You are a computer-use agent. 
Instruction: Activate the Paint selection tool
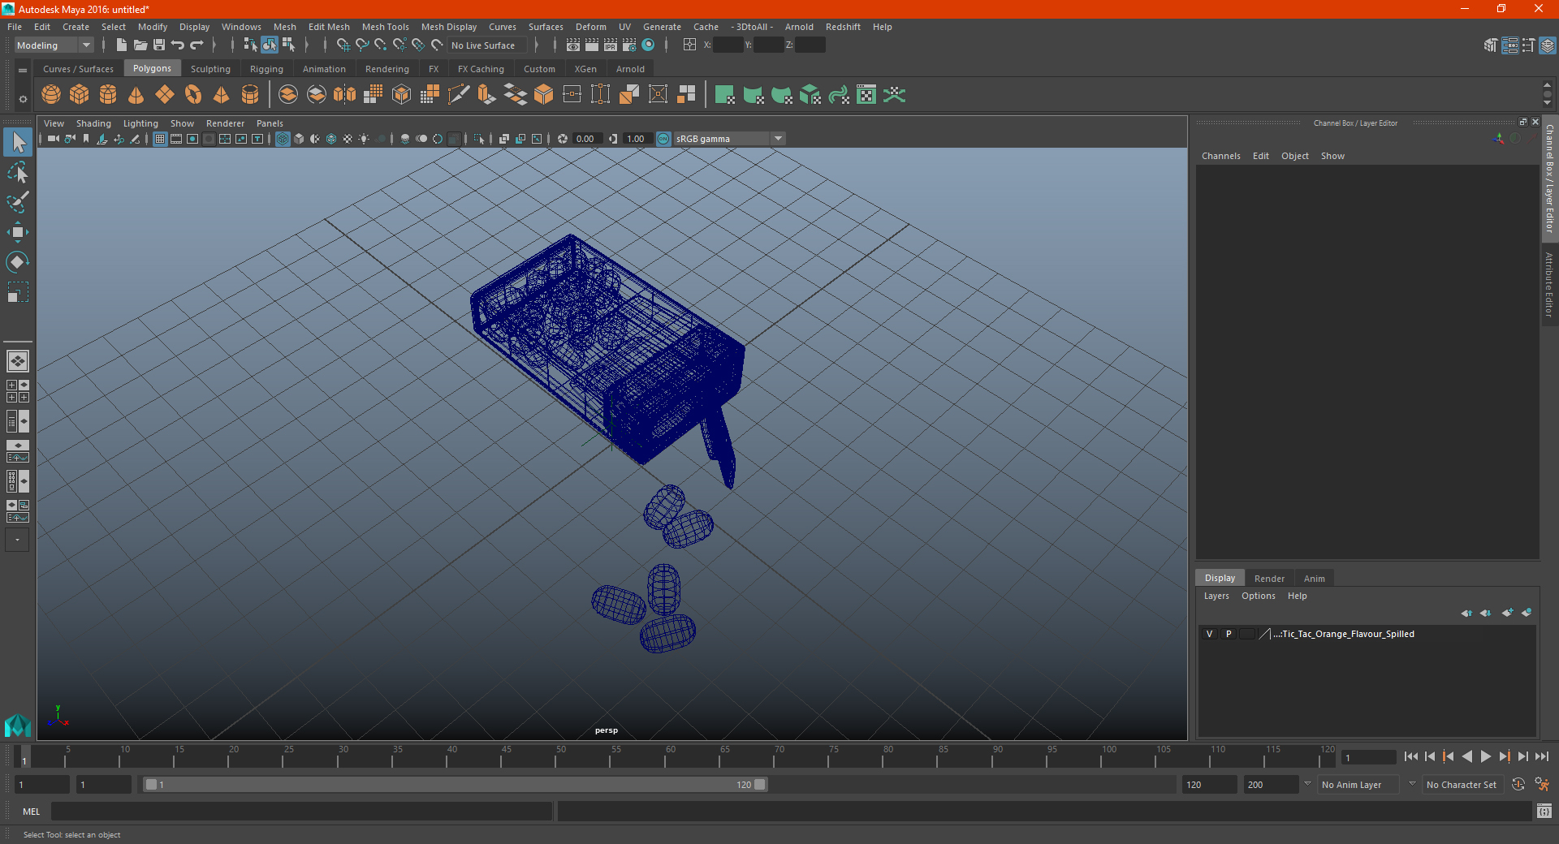[x=18, y=202]
